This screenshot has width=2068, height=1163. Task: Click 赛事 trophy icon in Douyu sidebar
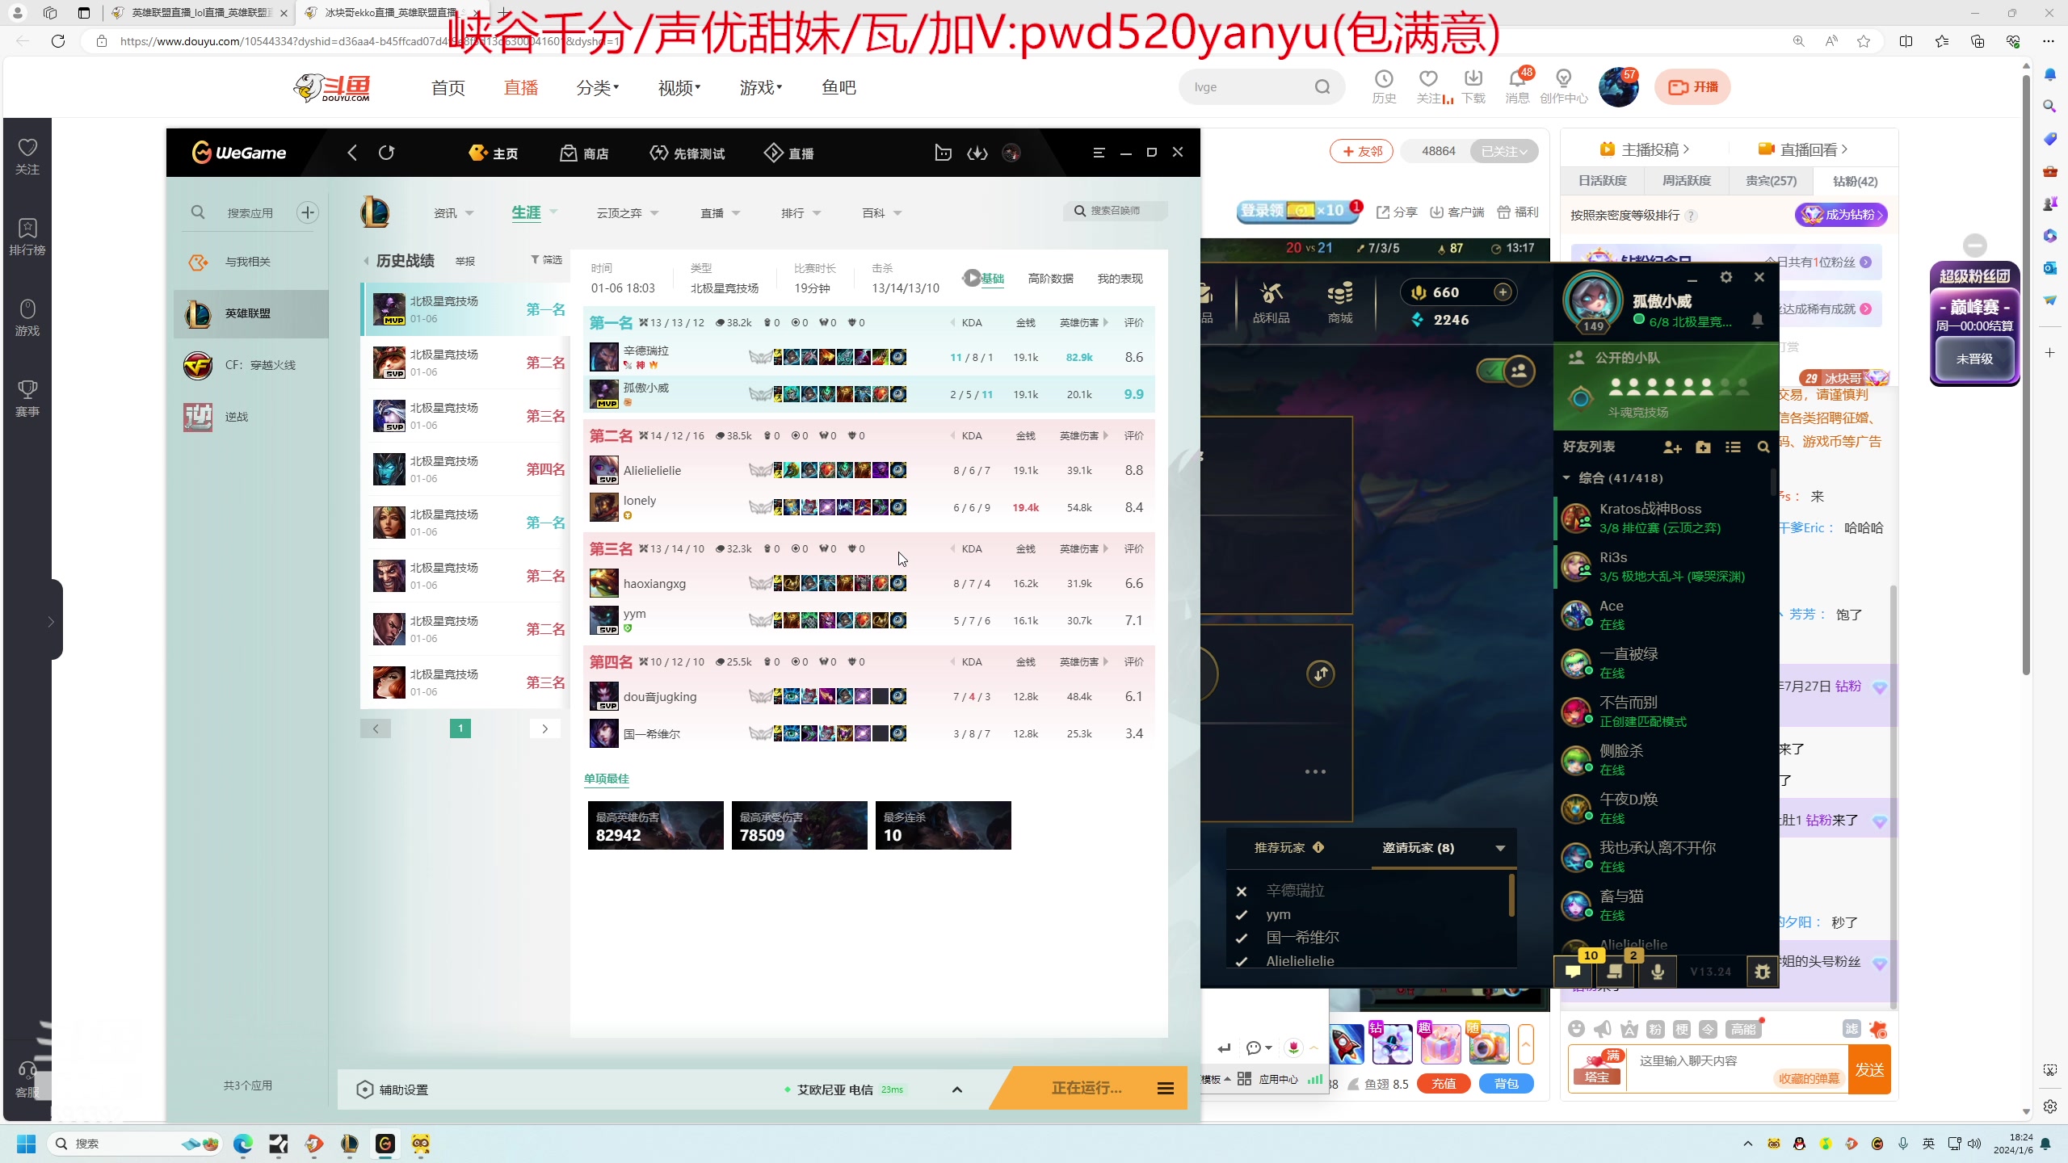[x=27, y=390]
